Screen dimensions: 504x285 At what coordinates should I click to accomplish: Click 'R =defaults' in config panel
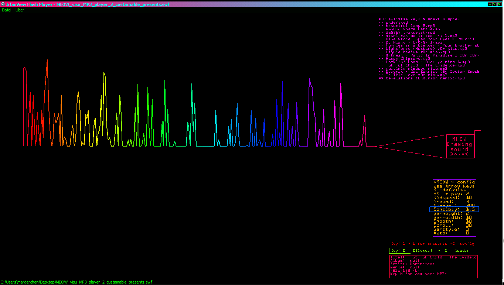450,190
